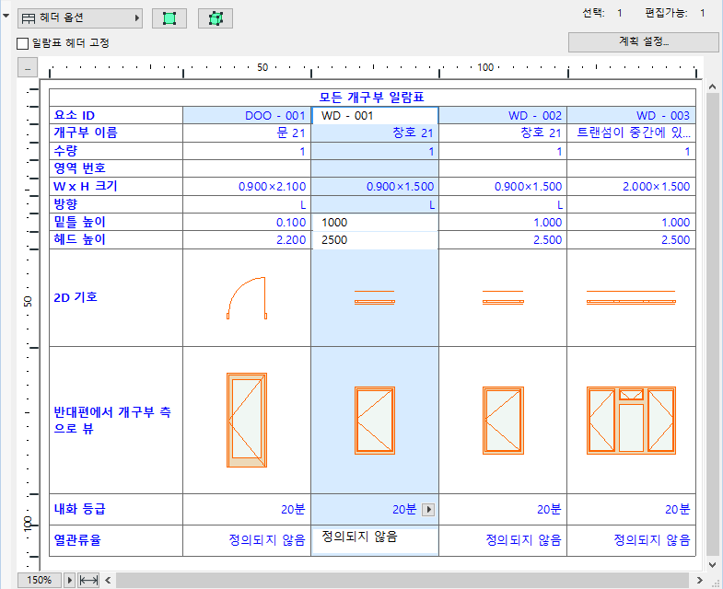The height and width of the screenshot is (589, 723).
Task: Click the 트랜섬이 중간에 있... name cell
Action: click(631, 133)
